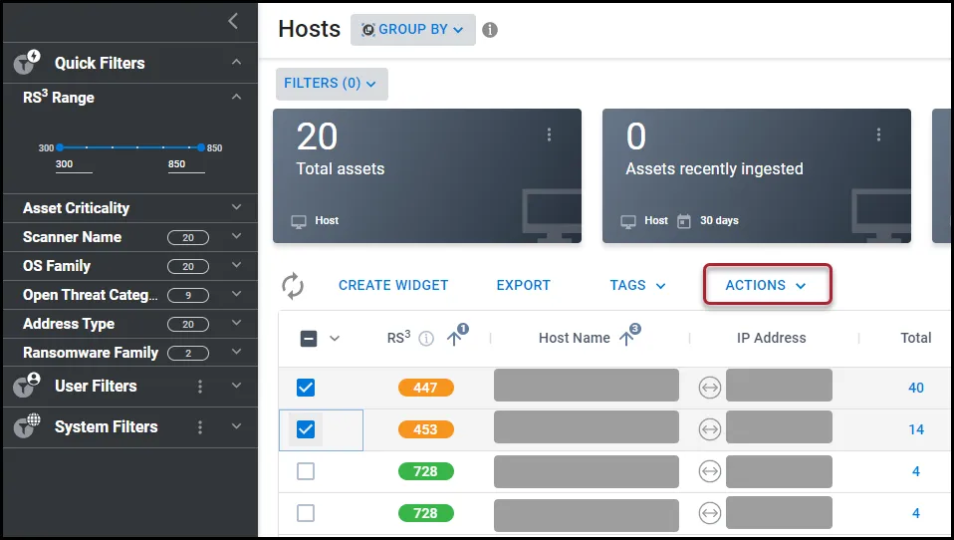The height and width of the screenshot is (540, 954).
Task: Click Create Widget
Action: [x=393, y=286]
